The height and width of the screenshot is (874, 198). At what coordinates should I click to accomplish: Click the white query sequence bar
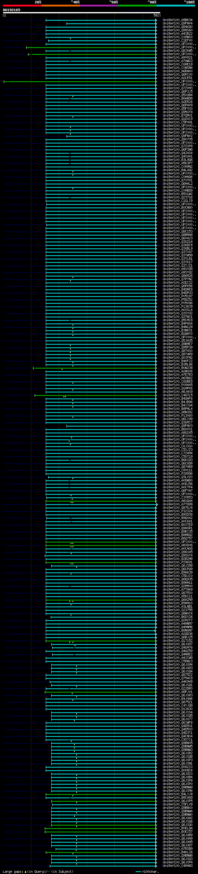81,12
